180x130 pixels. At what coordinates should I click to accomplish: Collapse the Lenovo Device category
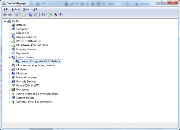coord(9,57)
